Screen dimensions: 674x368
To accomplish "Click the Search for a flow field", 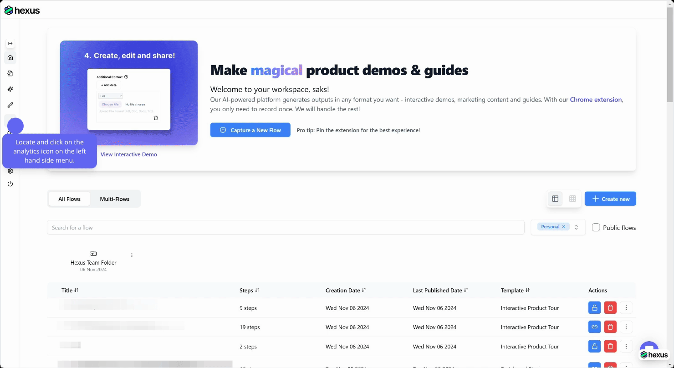I will point(286,227).
